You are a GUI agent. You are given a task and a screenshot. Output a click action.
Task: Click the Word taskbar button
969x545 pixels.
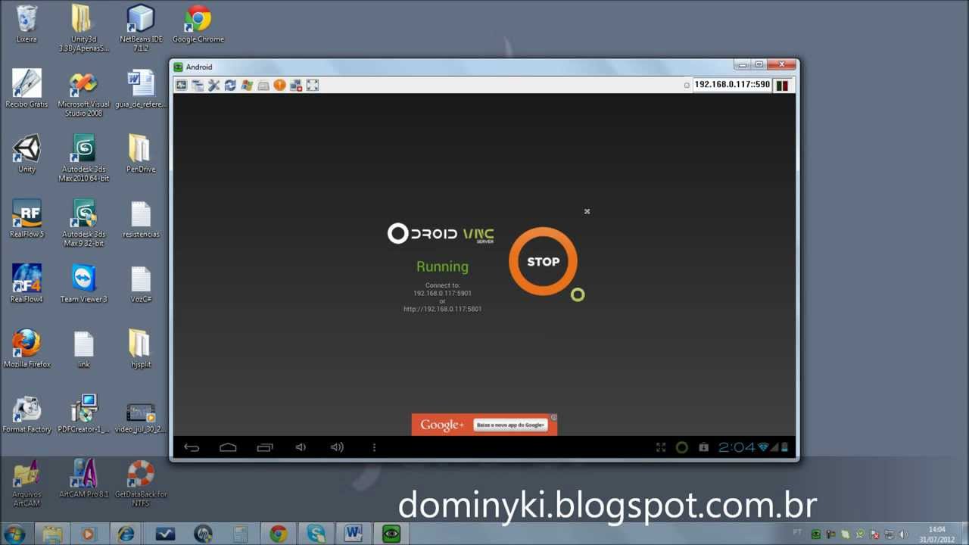pyautogui.click(x=354, y=534)
